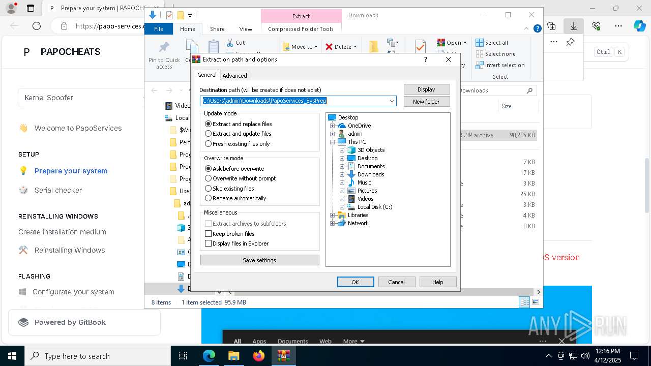Viewport: 651px width, 366px height.
Task: Switch Explorer to large icons view
Action: [535, 302]
